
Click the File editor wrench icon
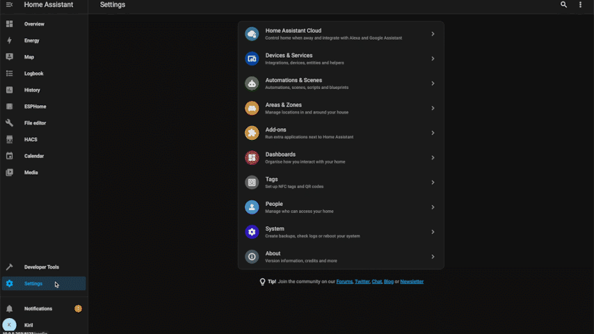coord(10,123)
